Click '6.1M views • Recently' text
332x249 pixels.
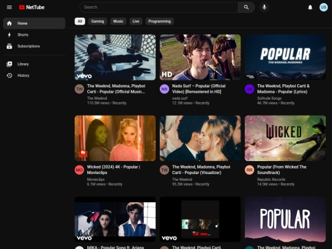click(105, 184)
